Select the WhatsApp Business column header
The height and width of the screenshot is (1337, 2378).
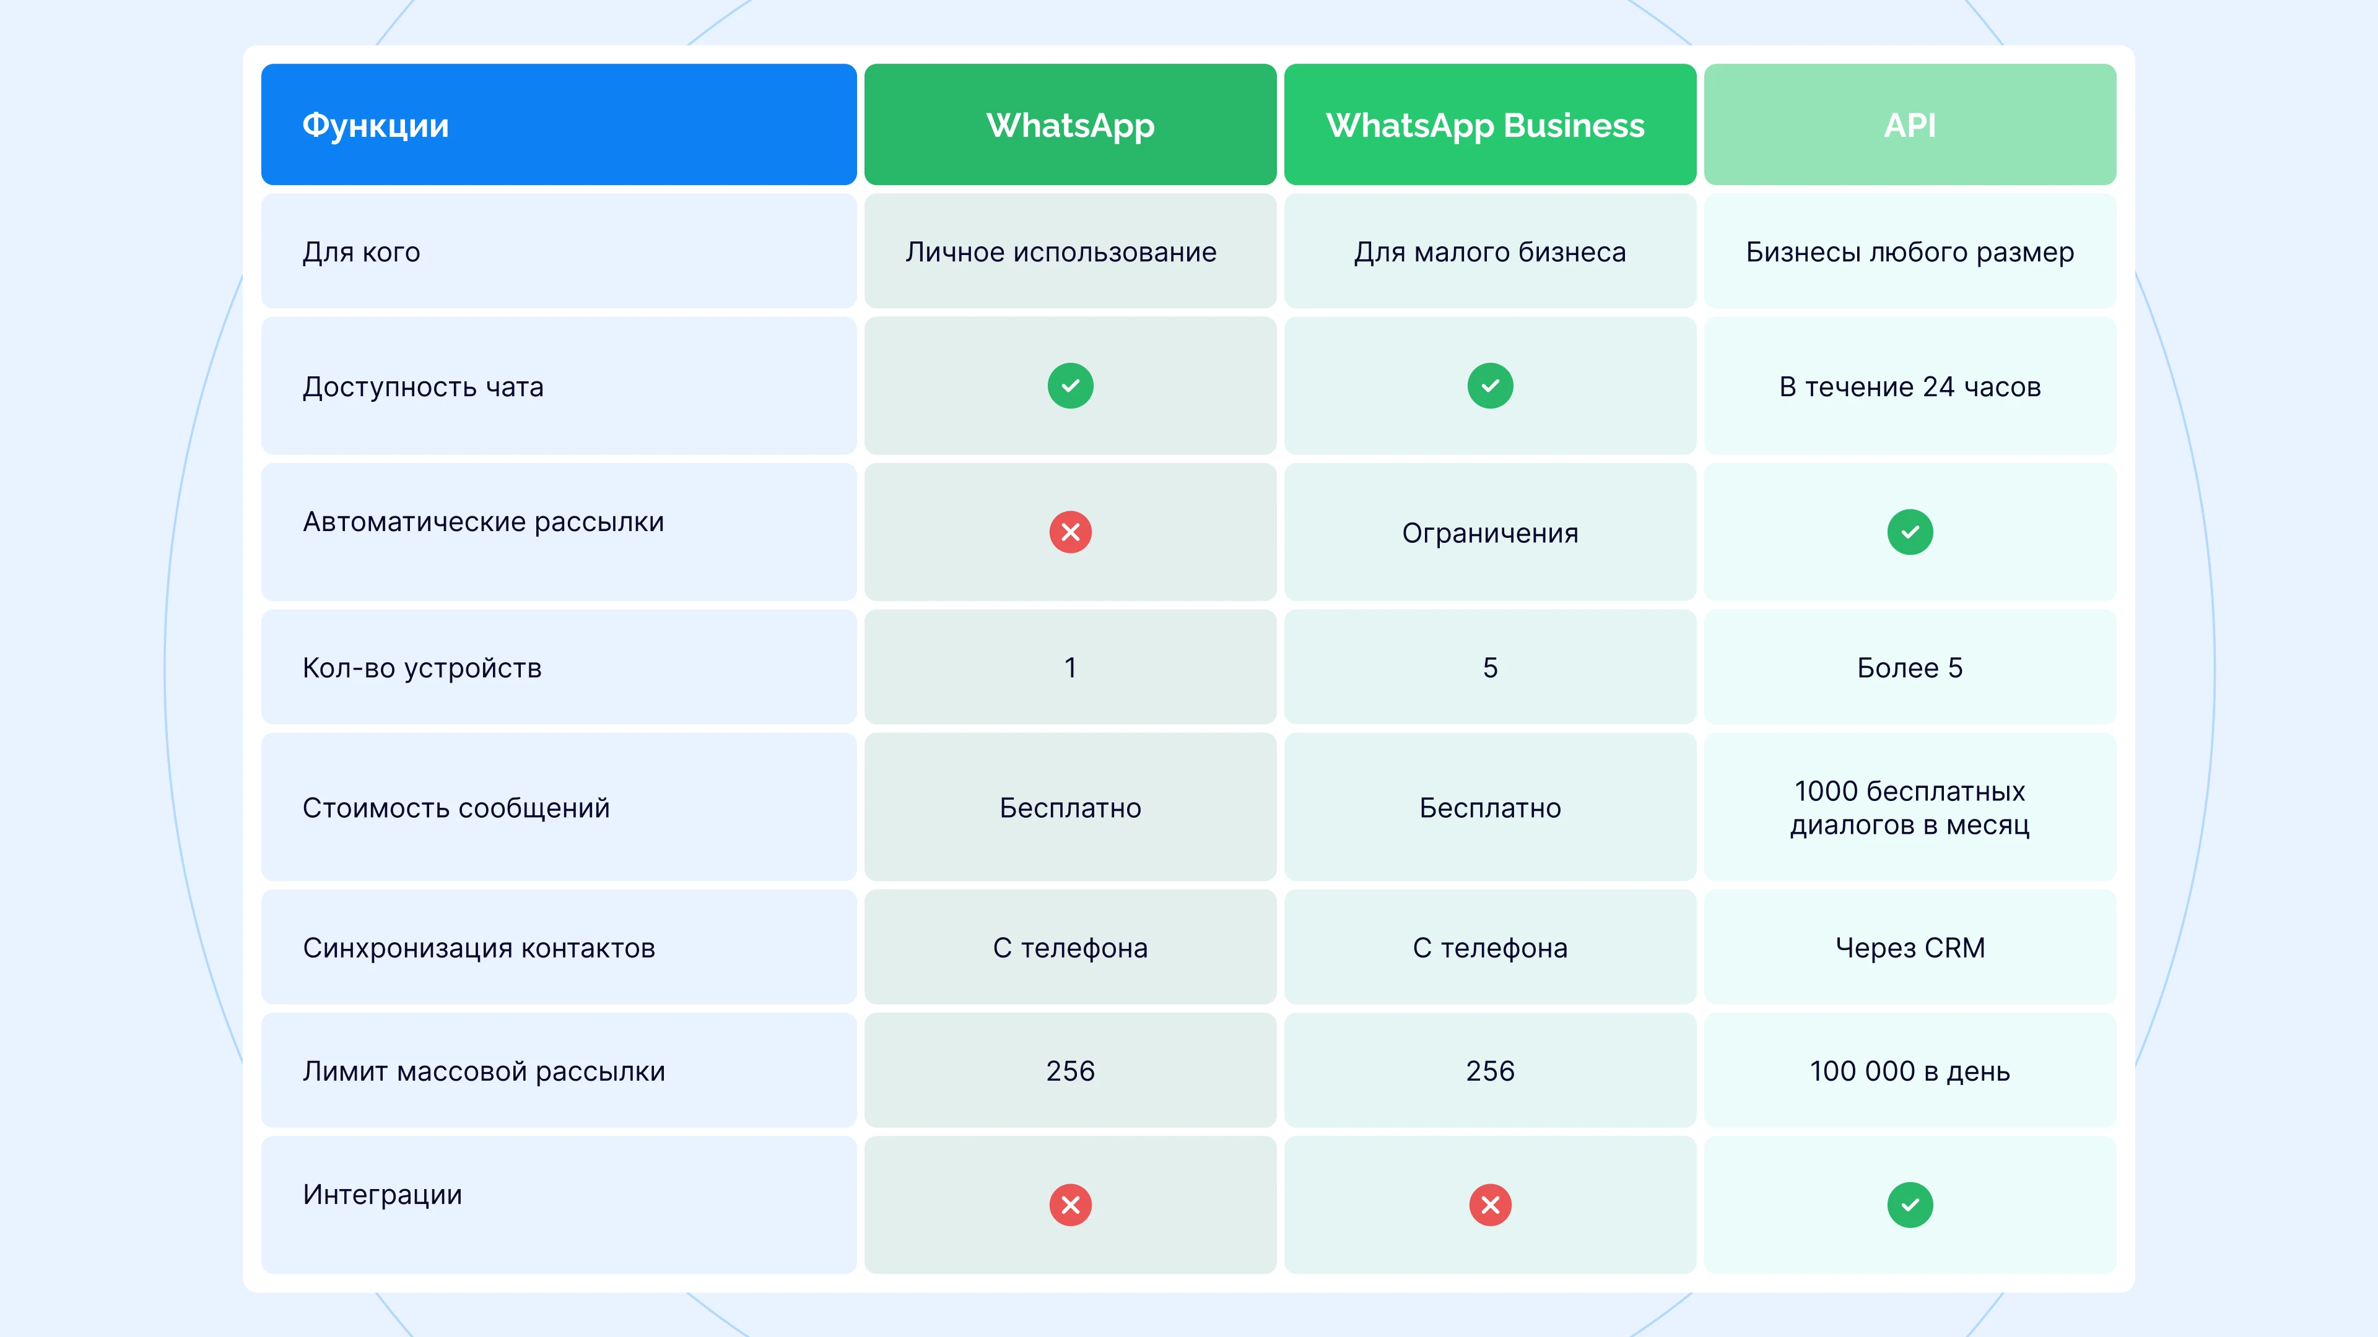pyautogui.click(x=1490, y=124)
